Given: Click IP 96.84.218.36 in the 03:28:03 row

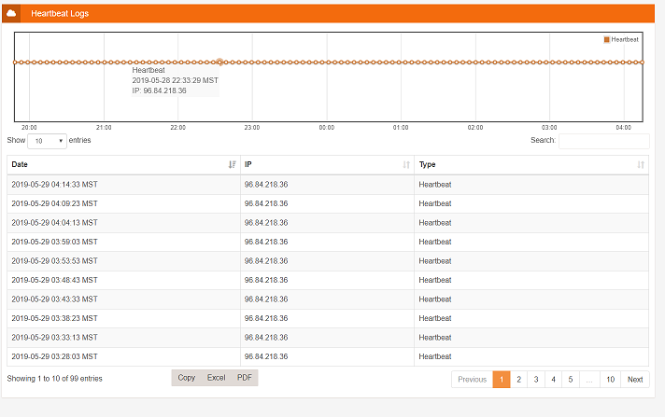Looking at the screenshot, I should coord(266,356).
